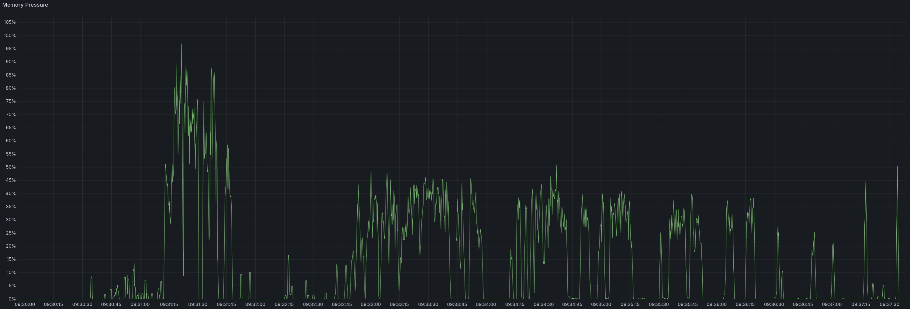
Task: Select the 09:30:30 time axis label
Action: pyautogui.click(x=82, y=305)
